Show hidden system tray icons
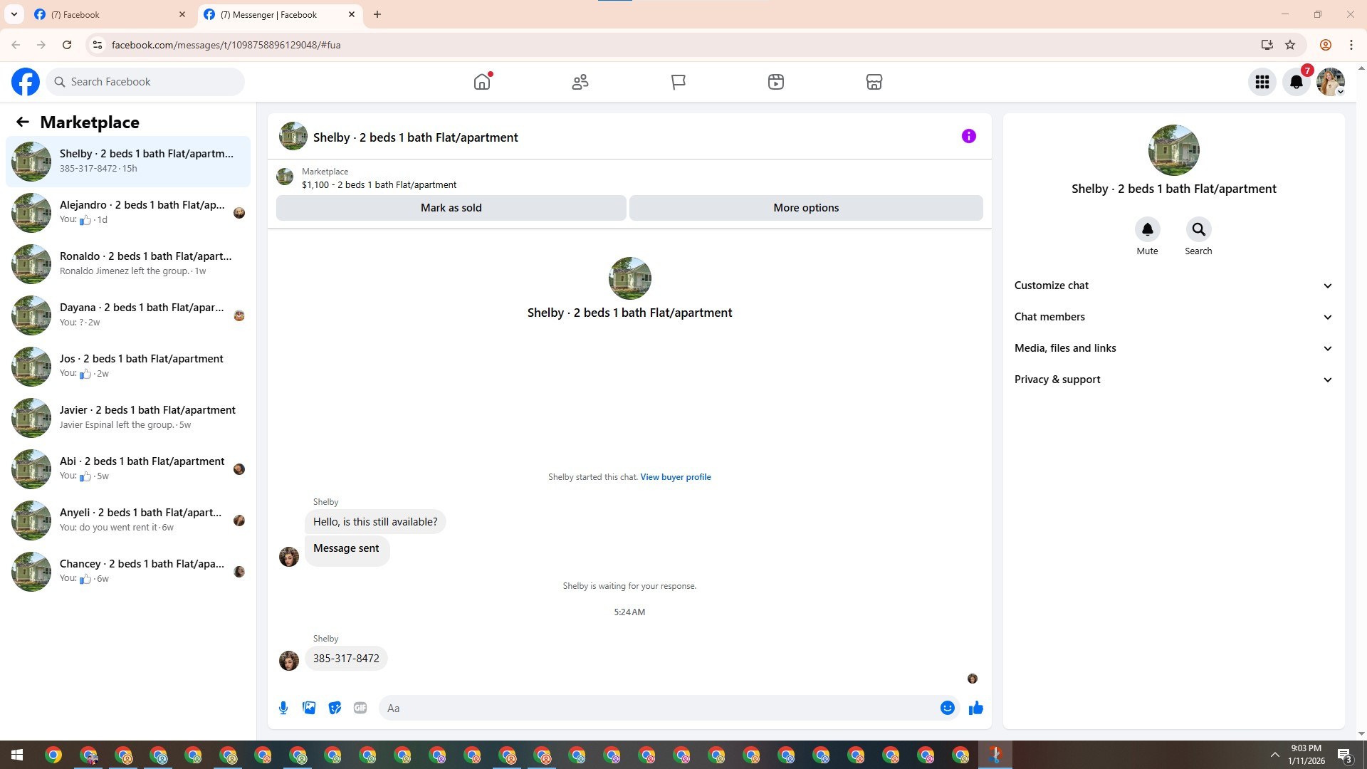The height and width of the screenshot is (769, 1367). coord(1274,755)
